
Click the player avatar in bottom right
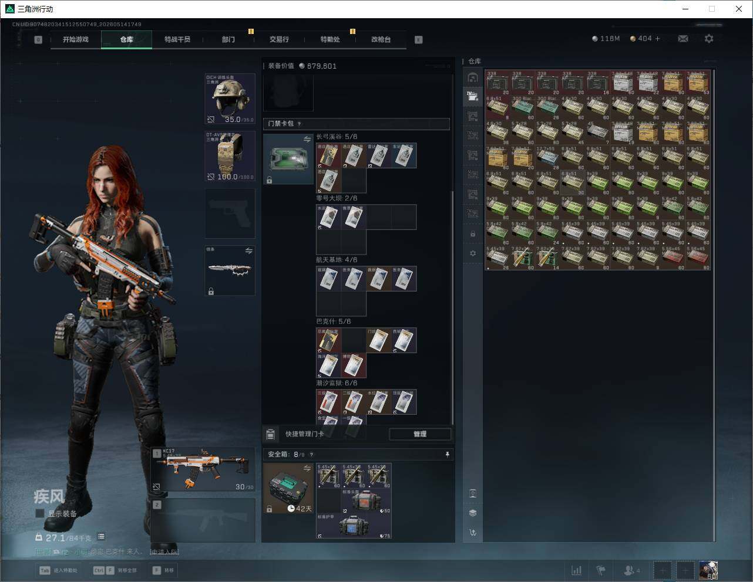pos(708,570)
